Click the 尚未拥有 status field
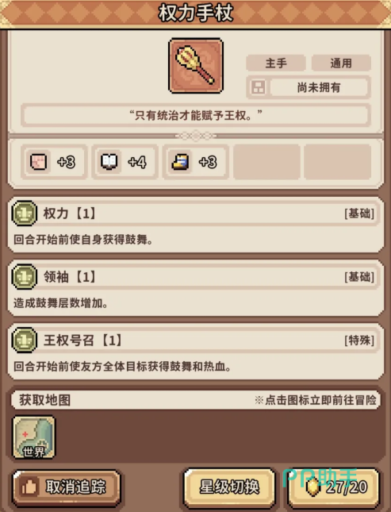 click(x=319, y=87)
